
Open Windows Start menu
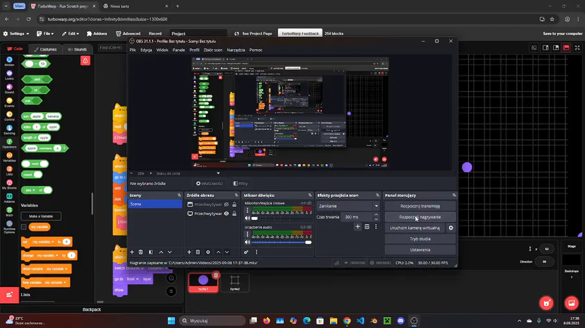(171, 321)
